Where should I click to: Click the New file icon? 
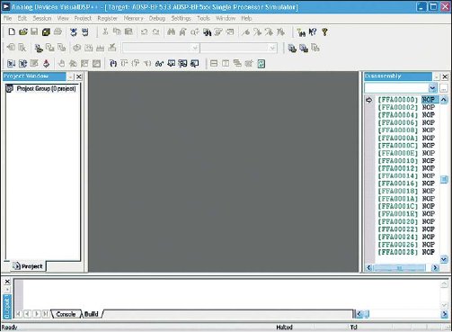pyautogui.click(x=12, y=31)
